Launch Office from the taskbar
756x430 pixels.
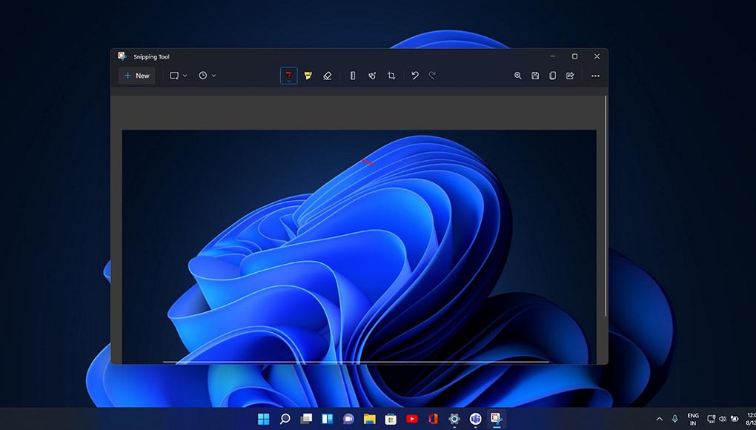pos(433,418)
